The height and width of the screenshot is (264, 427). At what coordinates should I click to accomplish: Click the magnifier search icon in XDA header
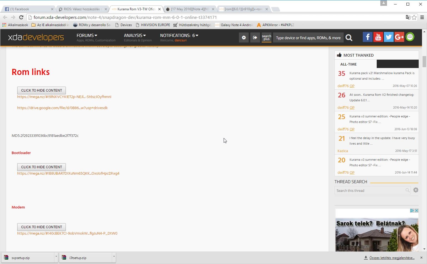pos(349,38)
